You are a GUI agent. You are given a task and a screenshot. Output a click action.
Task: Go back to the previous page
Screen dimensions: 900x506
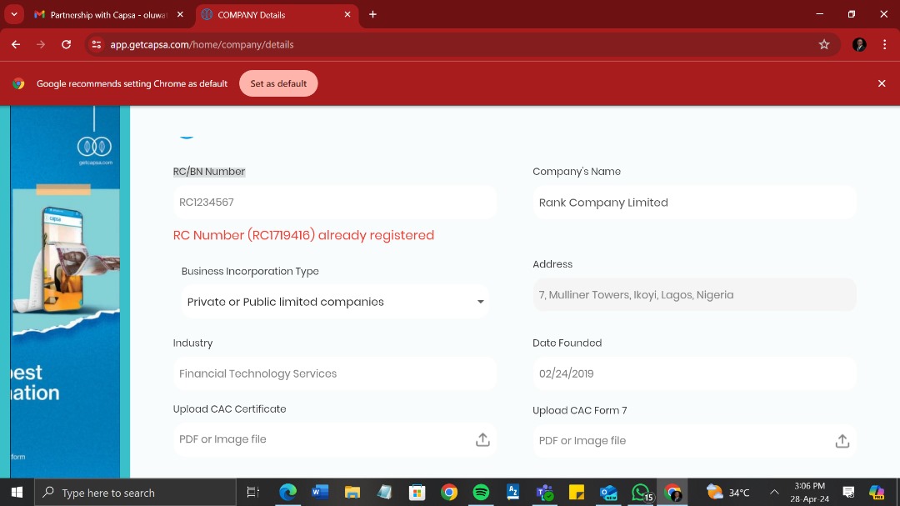coord(16,44)
